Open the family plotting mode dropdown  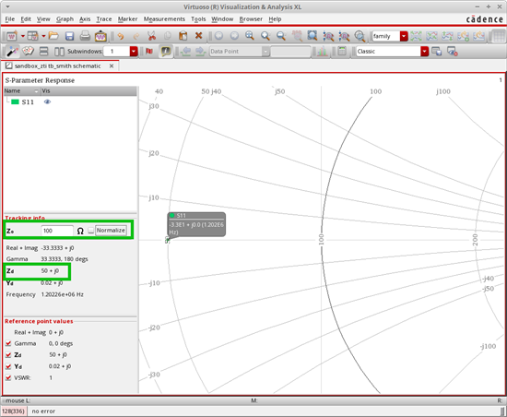[x=404, y=36]
